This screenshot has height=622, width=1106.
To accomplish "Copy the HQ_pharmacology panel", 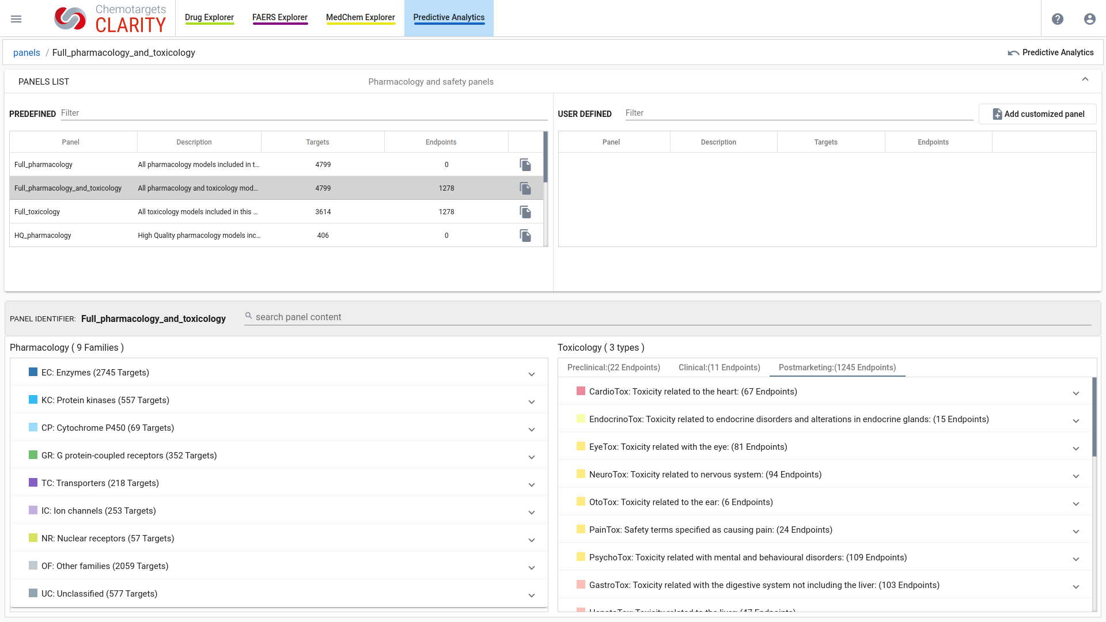I will coord(525,236).
